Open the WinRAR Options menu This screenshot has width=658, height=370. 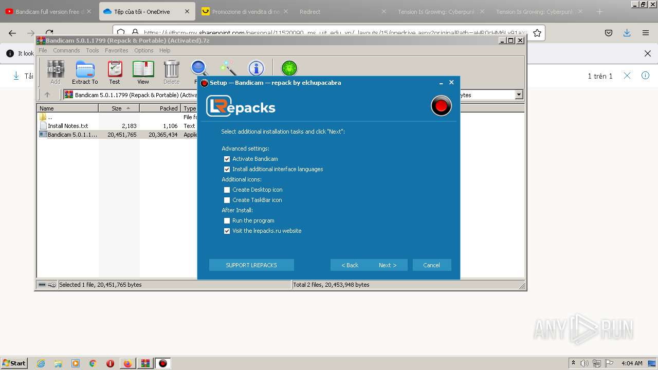point(144,50)
